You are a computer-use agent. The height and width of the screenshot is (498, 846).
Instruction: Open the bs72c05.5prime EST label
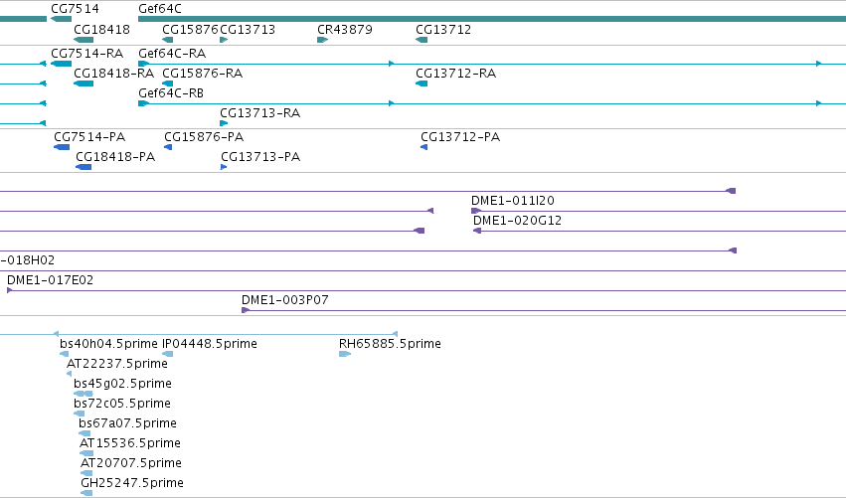point(122,405)
